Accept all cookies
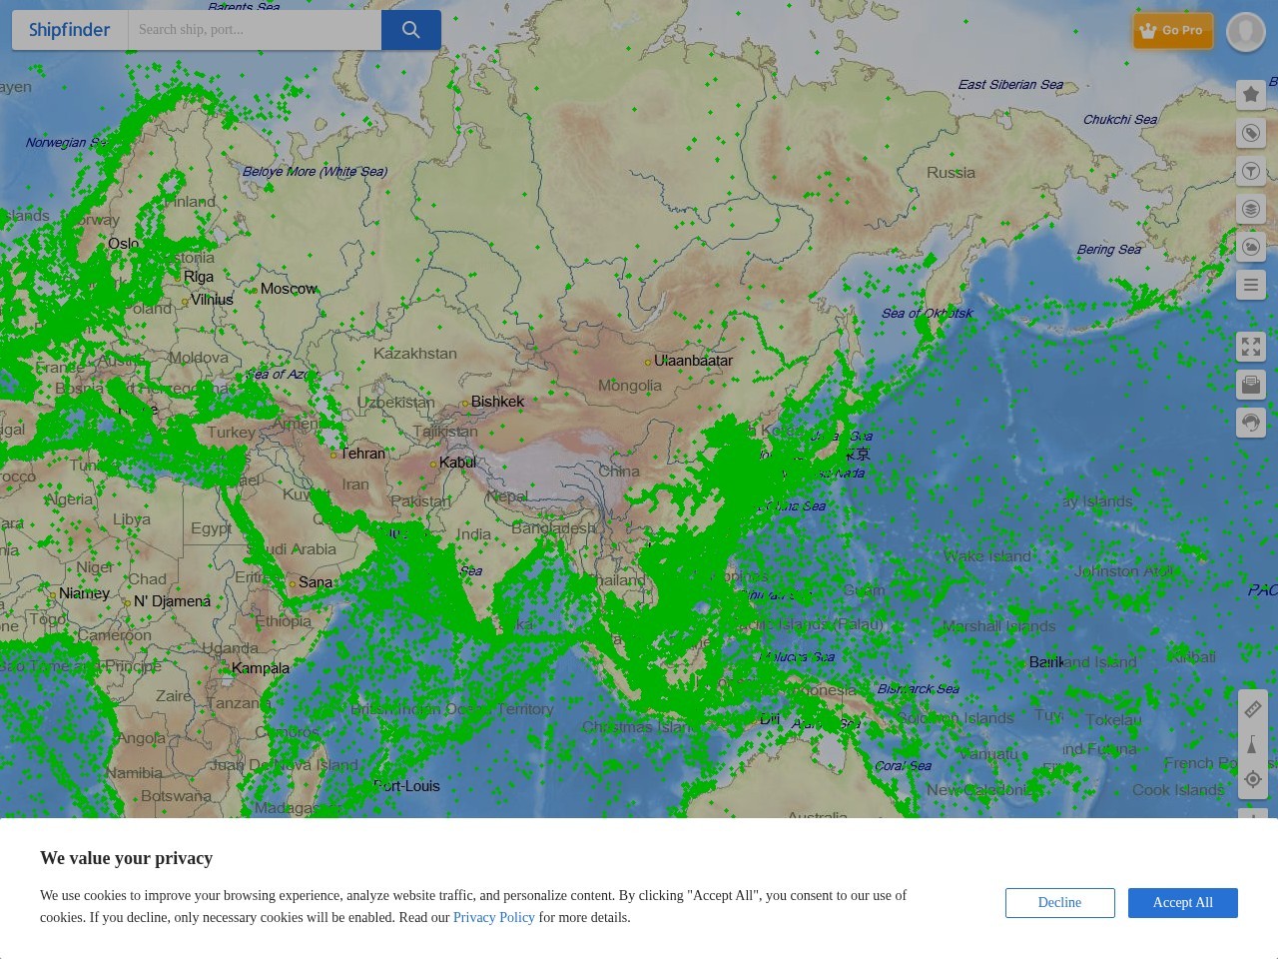Viewport: 1278px width, 959px height. (1182, 902)
